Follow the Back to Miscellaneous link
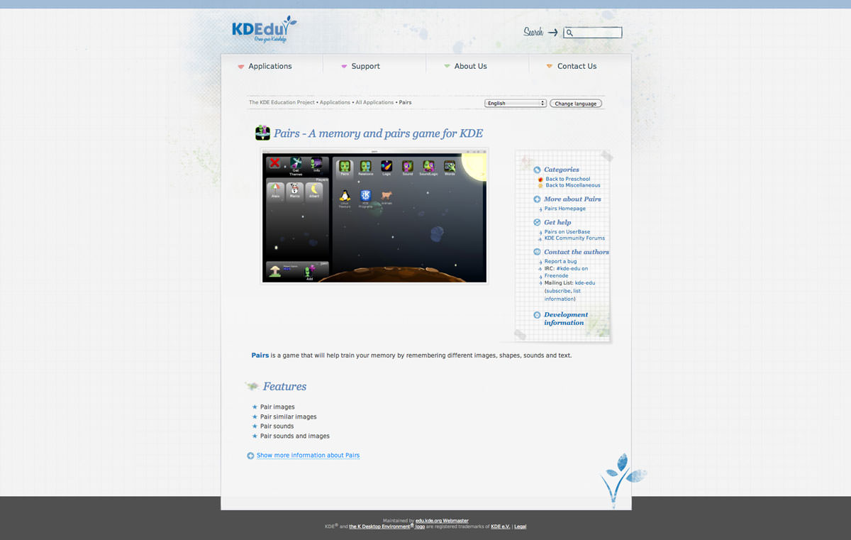 pos(573,186)
